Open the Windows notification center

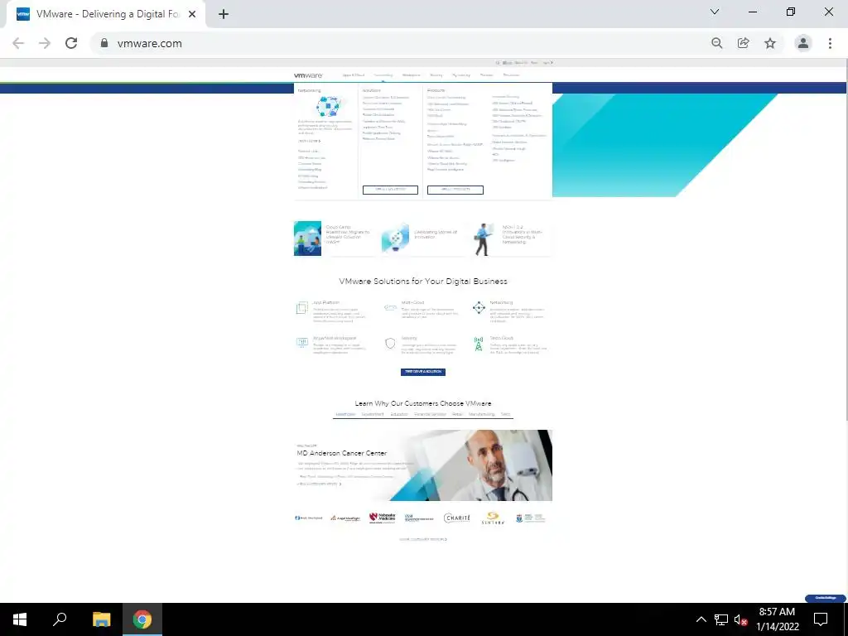point(821,619)
